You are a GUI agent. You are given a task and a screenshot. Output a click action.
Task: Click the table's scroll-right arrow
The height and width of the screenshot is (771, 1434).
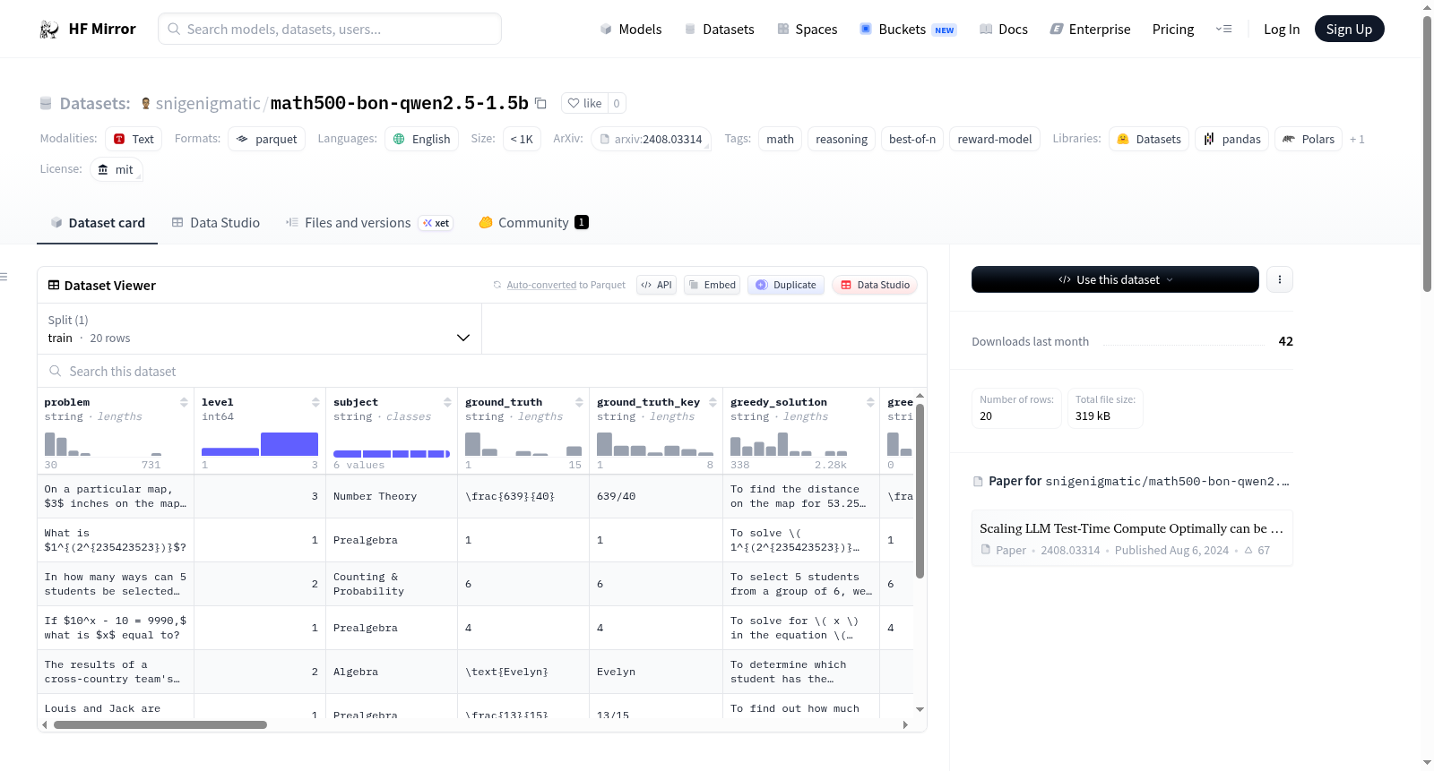pos(905,724)
